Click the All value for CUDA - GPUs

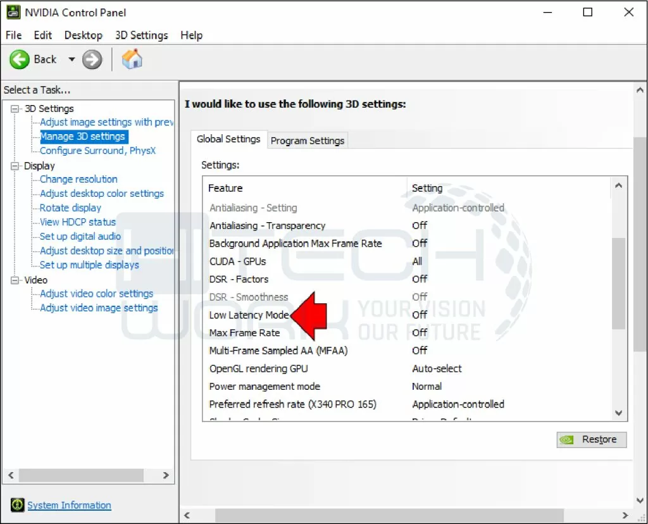point(417,261)
